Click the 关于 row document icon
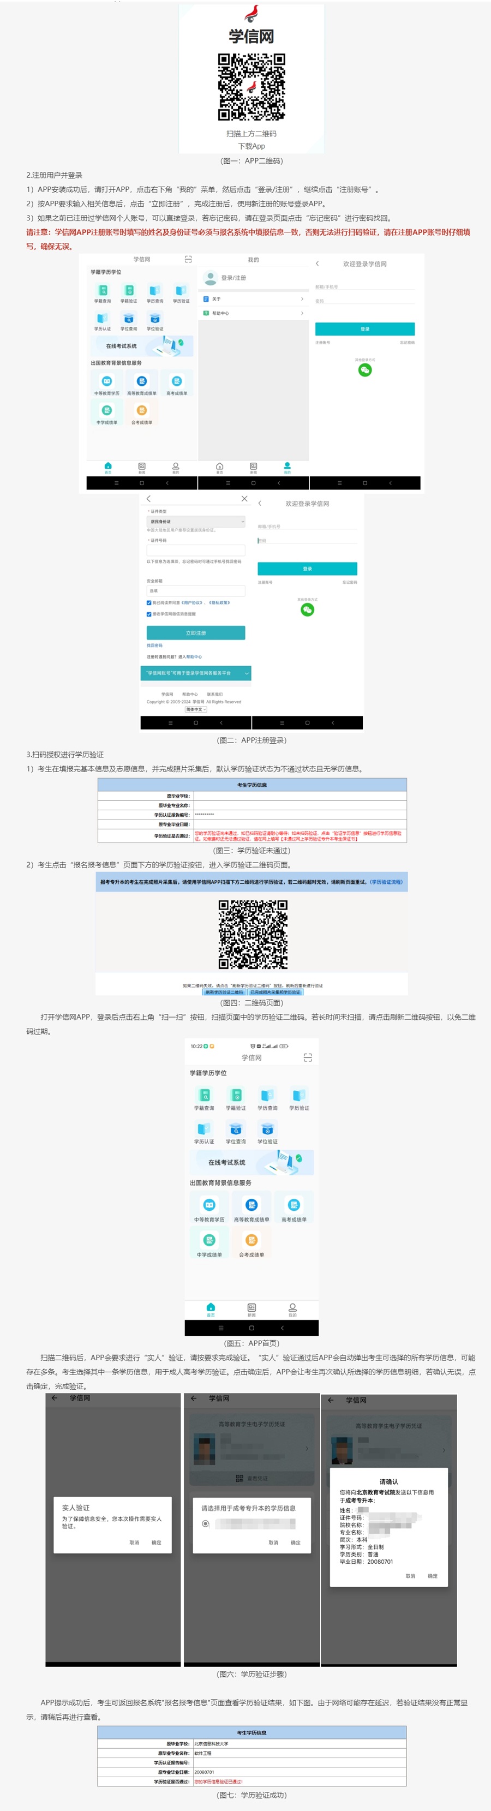 tap(206, 299)
